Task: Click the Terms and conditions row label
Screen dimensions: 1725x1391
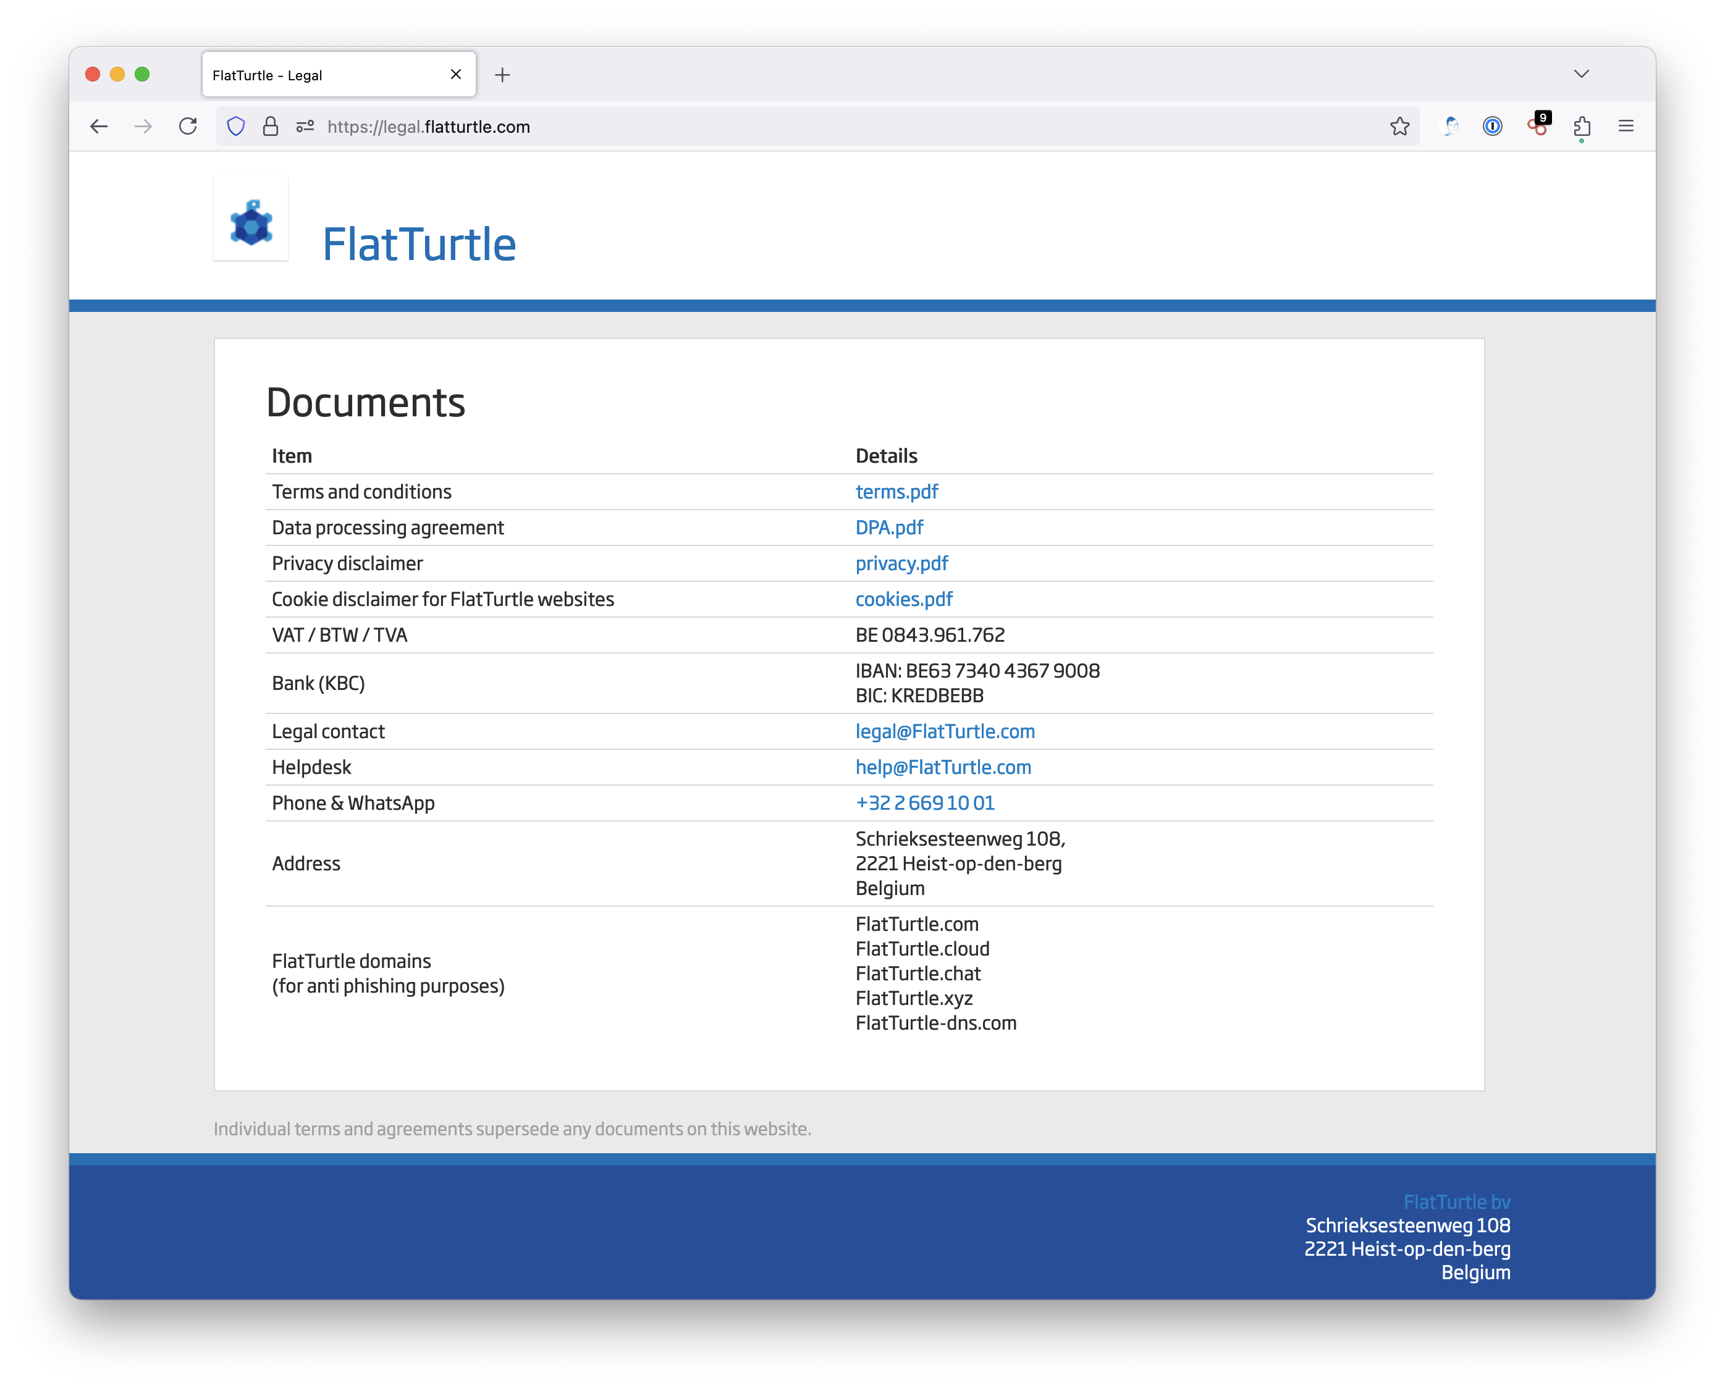Action: (361, 492)
